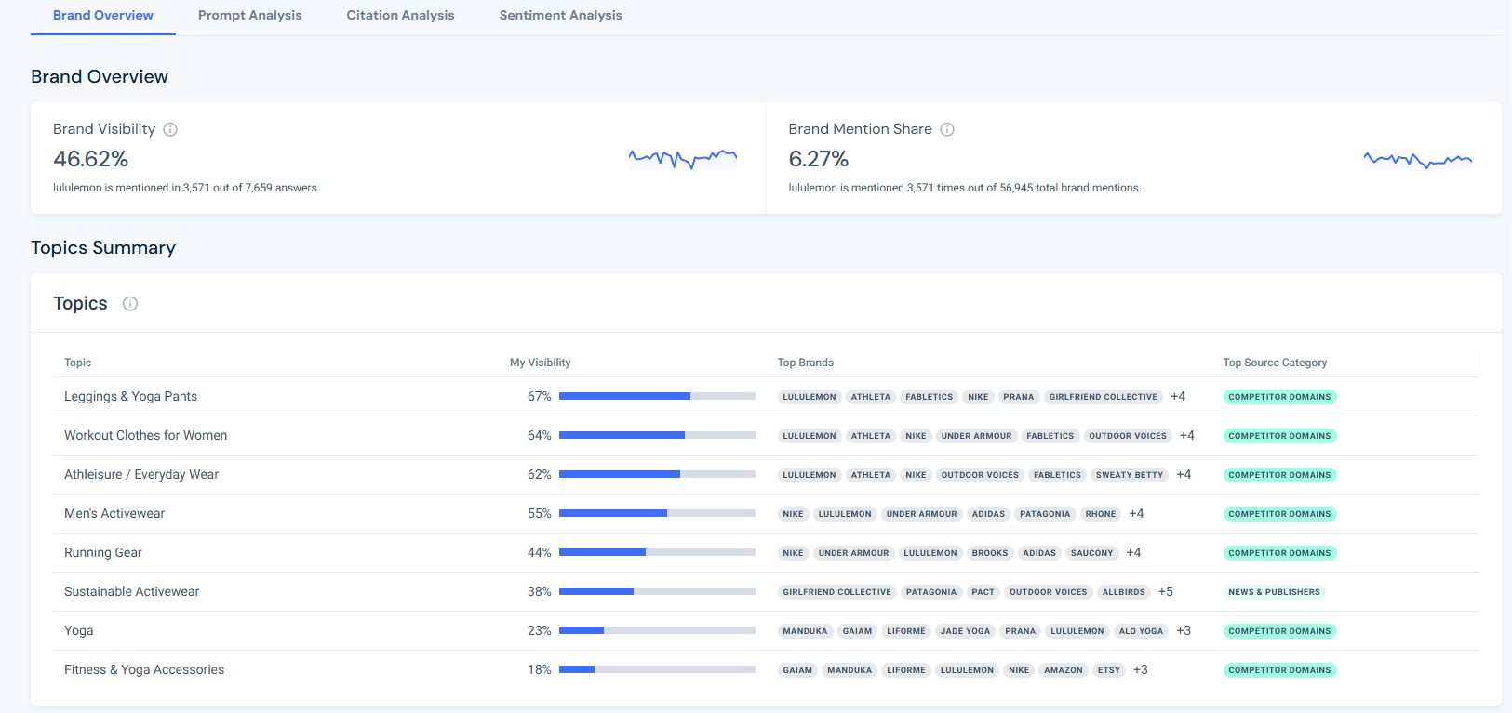Image resolution: width=1512 pixels, height=713 pixels.
Task: Click Competitor Domains badge in Running Gear row
Action: (1280, 553)
